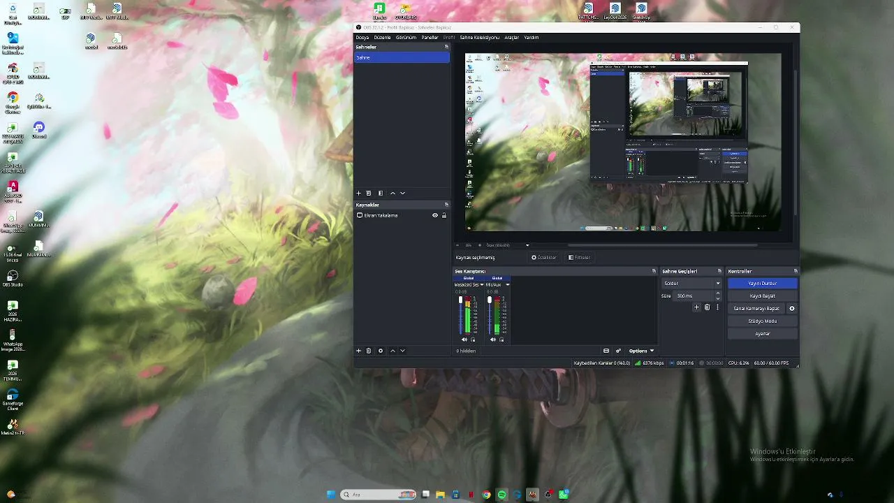894x503 pixels.
Task: Zoom in the preview with the plus icon
Action: click(x=479, y=245)
